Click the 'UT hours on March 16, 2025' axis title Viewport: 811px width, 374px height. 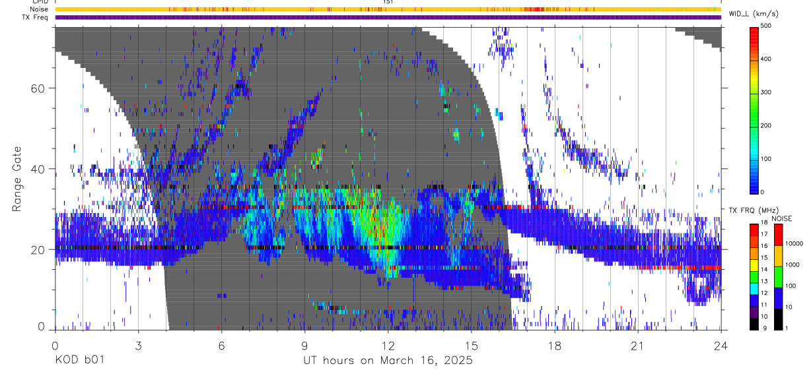click(x=388, y=360)
